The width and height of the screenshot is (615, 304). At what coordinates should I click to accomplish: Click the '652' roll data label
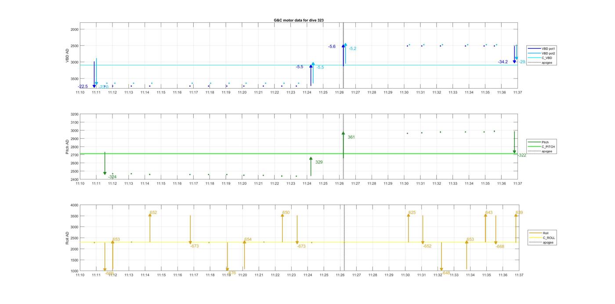click(x=153, y=212)
